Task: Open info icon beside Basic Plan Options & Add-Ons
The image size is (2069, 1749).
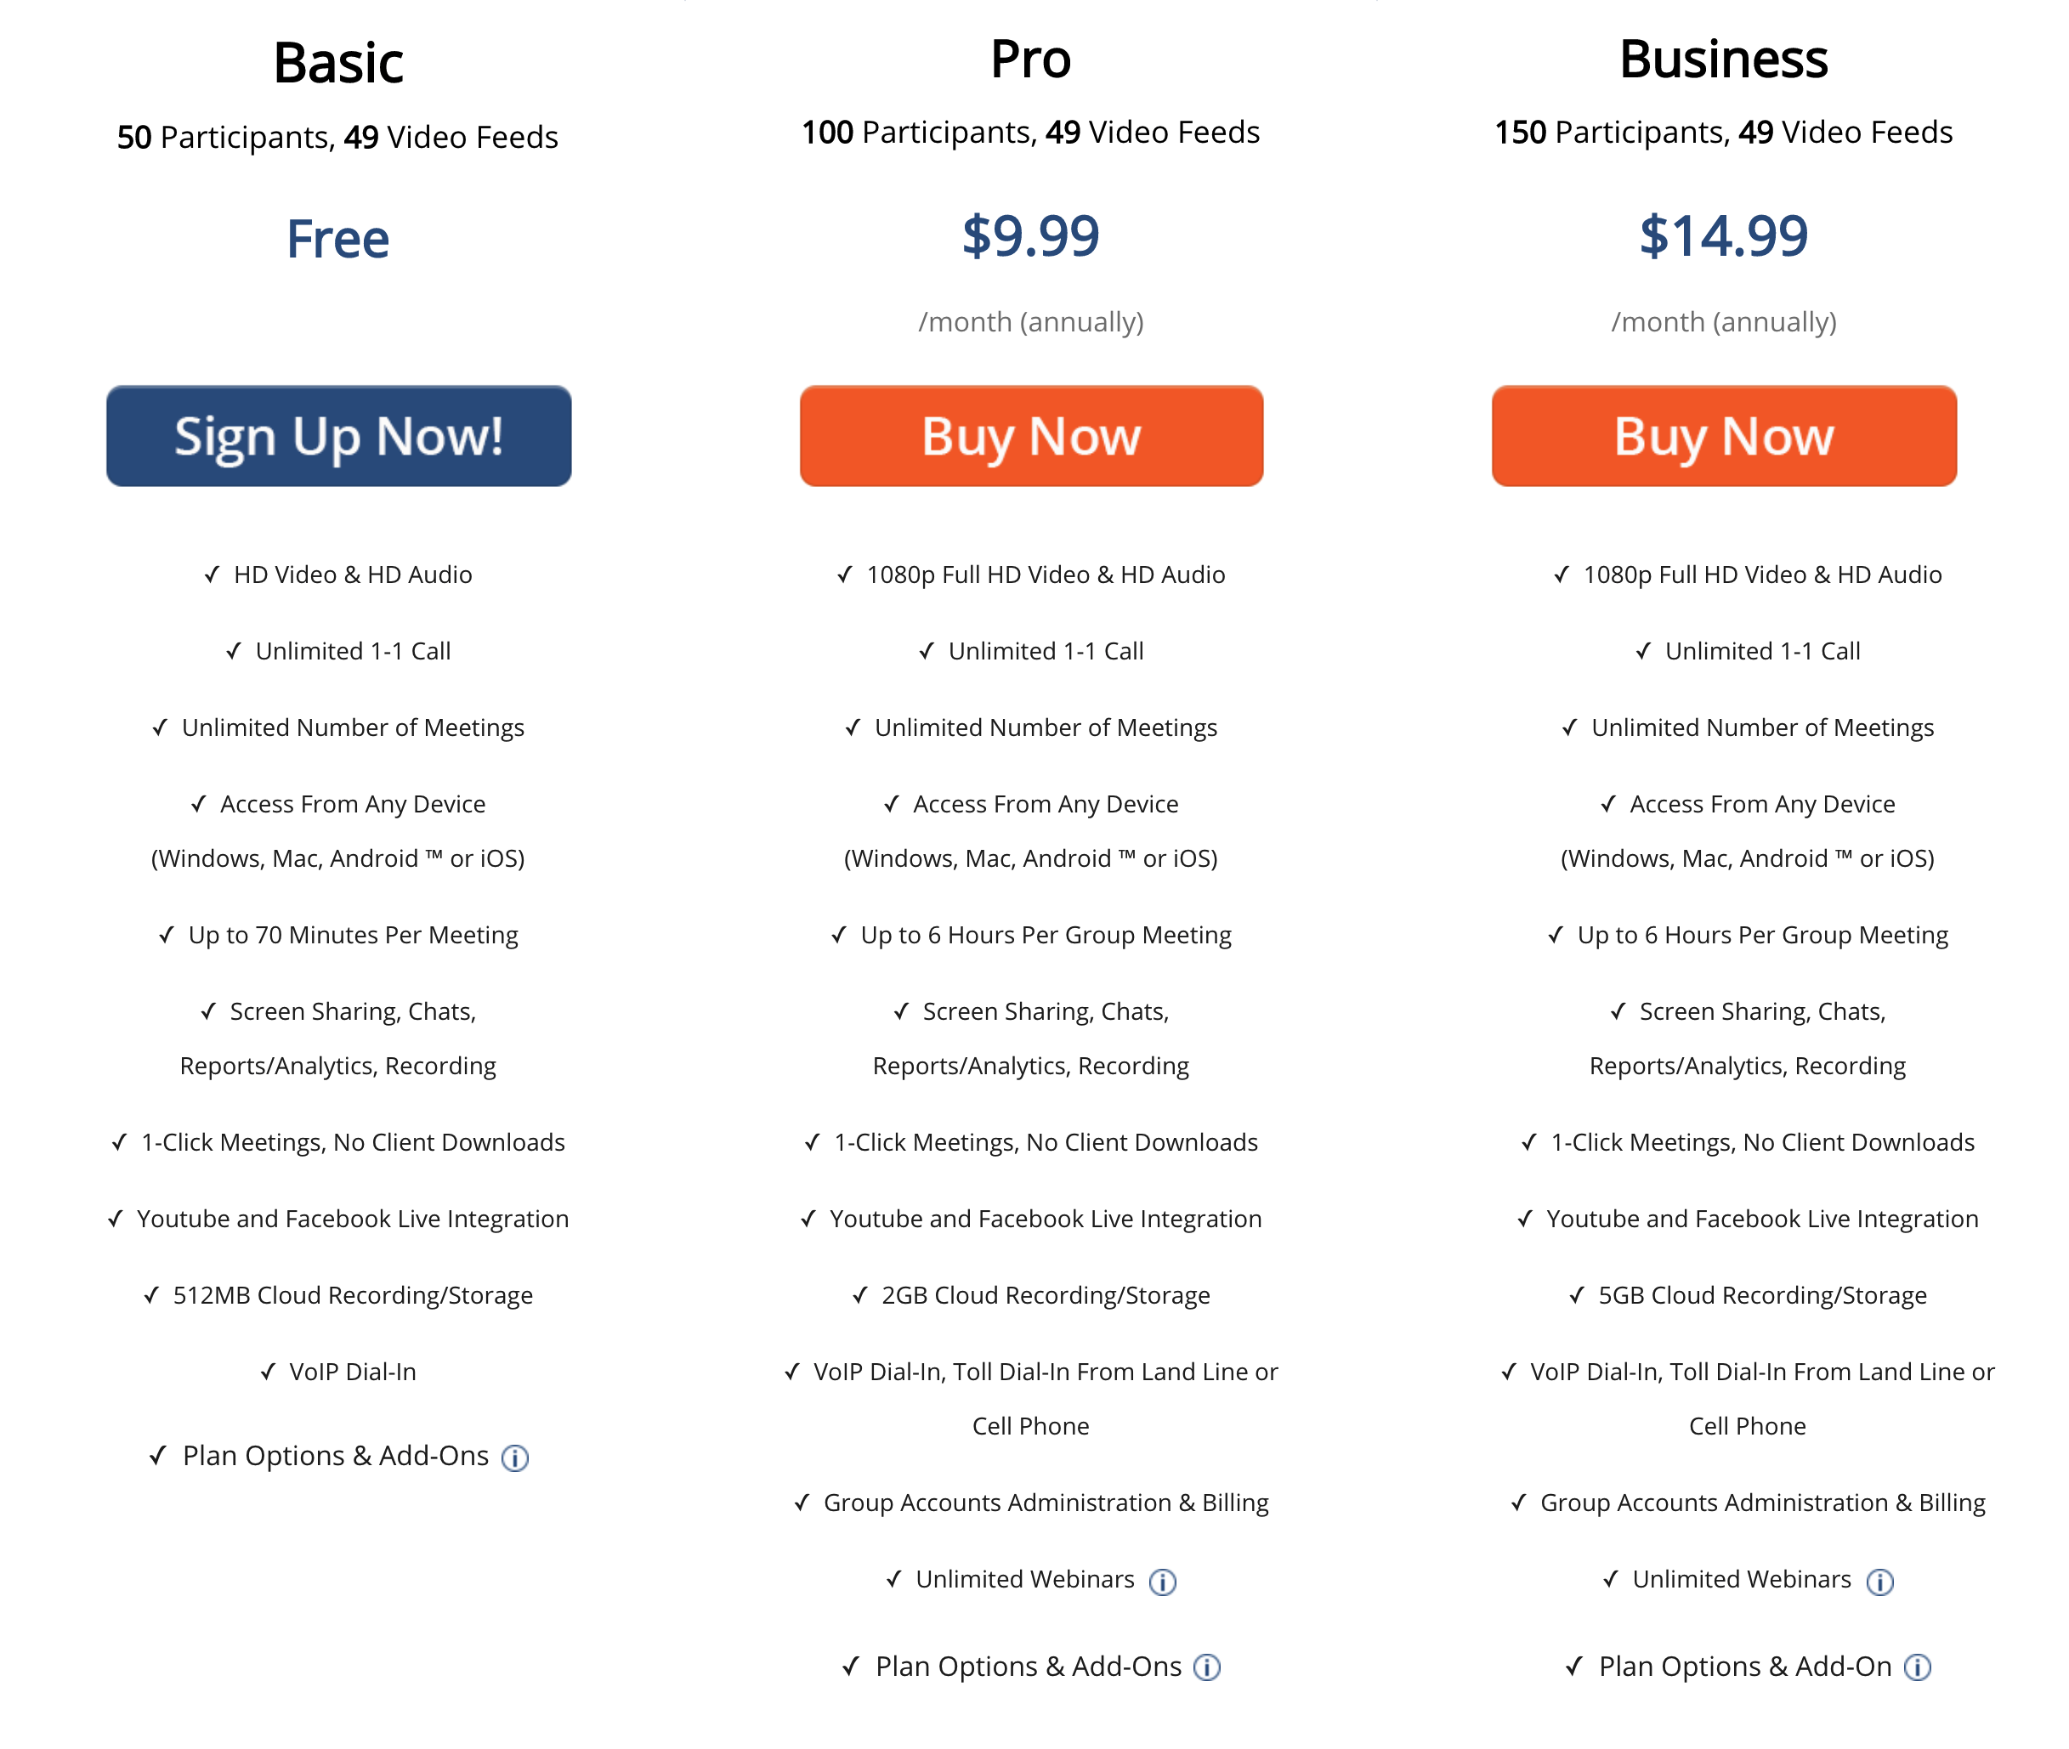Action: coord(515,1457)
